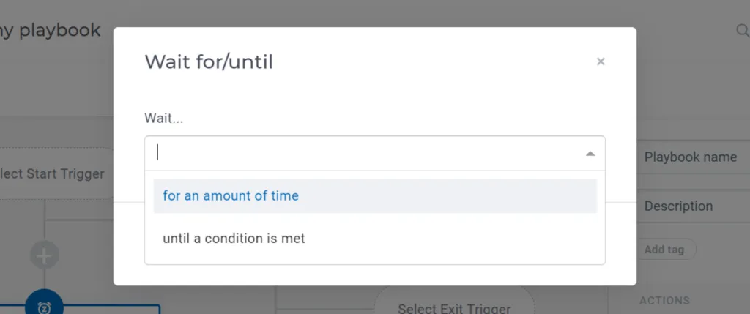The height and width of the screenshot is (314, 750).
Task: Select the alarm clock wait node icon
Action: (x=44, y=305)
